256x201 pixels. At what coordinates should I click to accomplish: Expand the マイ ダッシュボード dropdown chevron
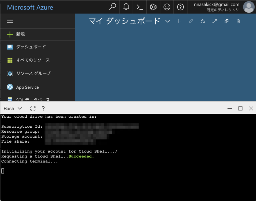tap(167, 21)
